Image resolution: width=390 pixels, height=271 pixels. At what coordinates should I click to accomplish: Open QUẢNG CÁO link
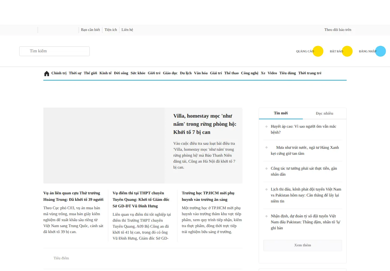pyautogui.click(x=305, y=51)
